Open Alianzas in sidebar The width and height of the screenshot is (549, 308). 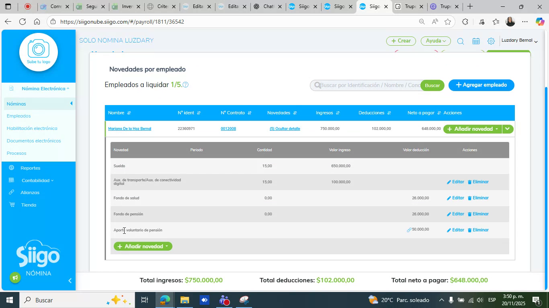30,192
